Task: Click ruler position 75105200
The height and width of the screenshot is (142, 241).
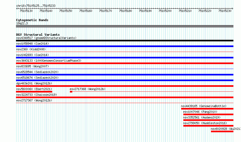Action: click(165, 11)
